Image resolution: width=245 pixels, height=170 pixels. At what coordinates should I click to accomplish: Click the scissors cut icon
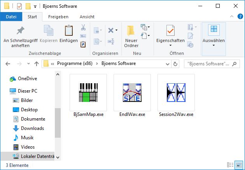(x=83, y=27)
